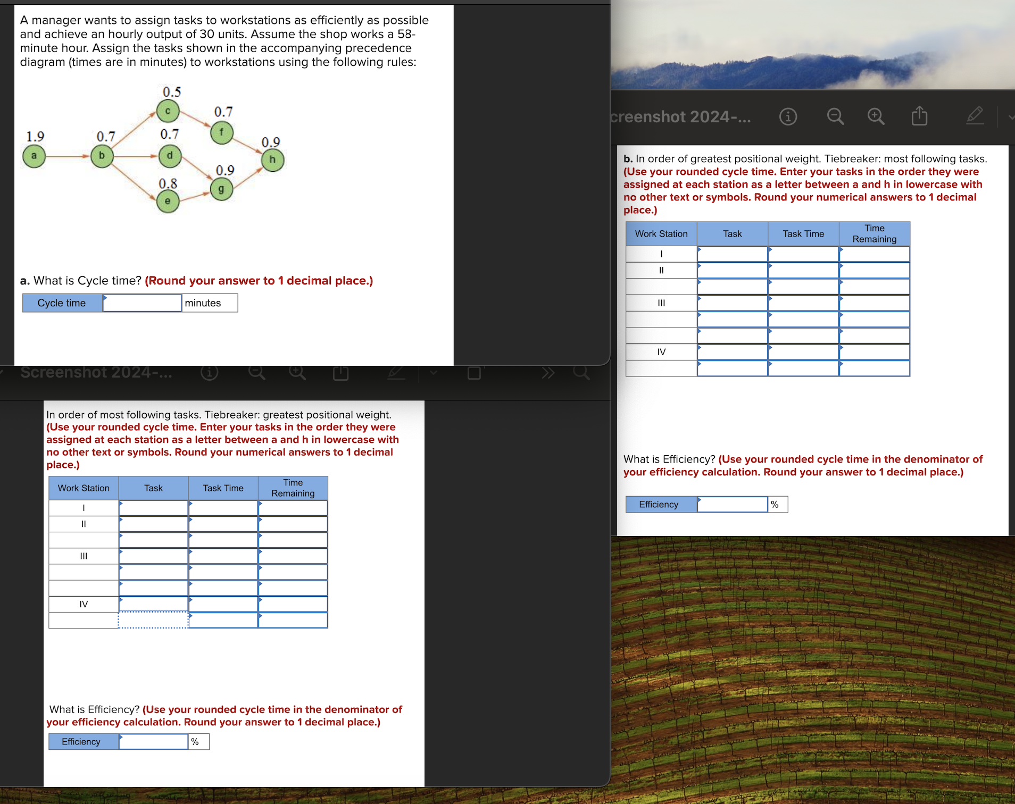Start a search in the bottom Preview window

[581, 372]
